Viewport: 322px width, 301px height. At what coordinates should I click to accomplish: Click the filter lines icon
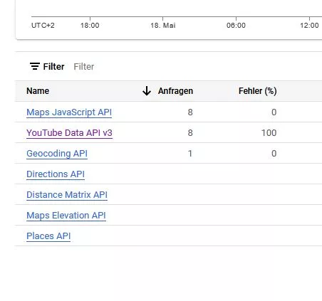pos(35,66)
